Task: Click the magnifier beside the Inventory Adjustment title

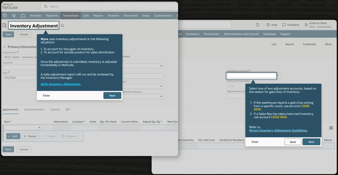Action: pos(62,26)
